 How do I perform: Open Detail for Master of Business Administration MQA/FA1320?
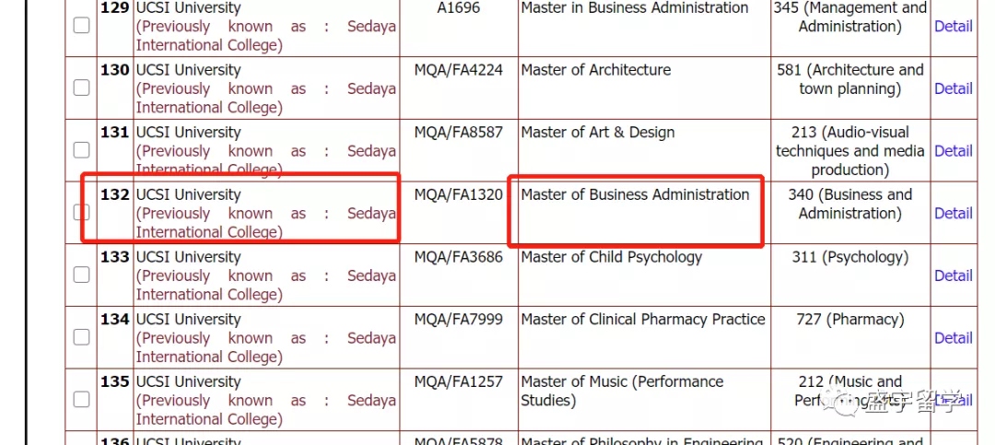click(x=954, y=213)
